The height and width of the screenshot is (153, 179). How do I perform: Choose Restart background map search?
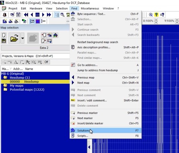click(105, 42)
